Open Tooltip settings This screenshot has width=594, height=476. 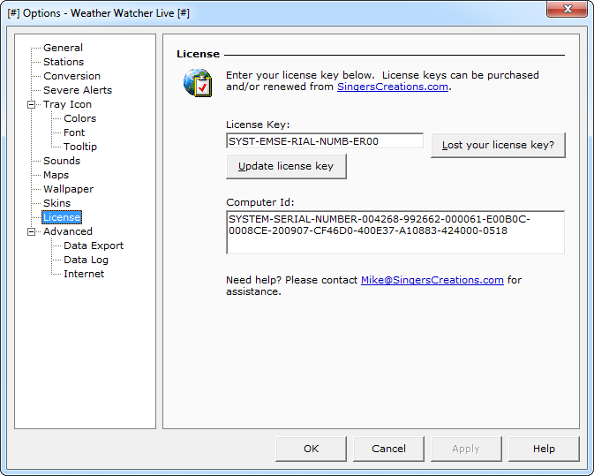point(80,147)
